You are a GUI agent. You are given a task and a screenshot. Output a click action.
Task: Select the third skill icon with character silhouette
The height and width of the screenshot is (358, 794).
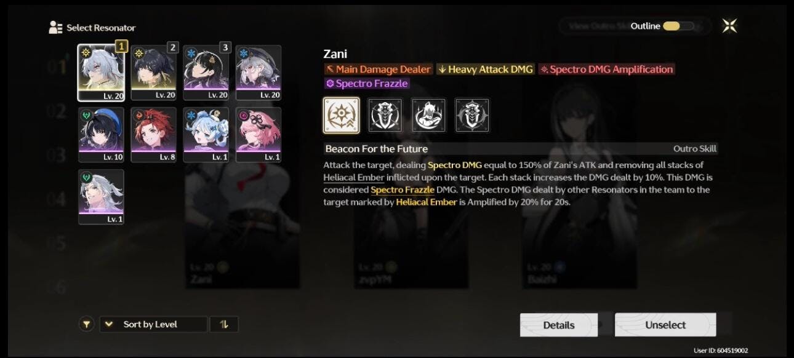tap(428, 115)
